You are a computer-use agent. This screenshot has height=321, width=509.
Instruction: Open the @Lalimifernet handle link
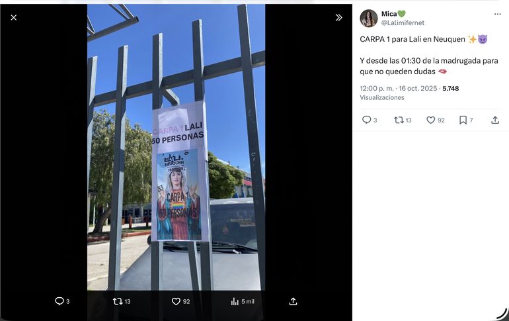(402, 23)
